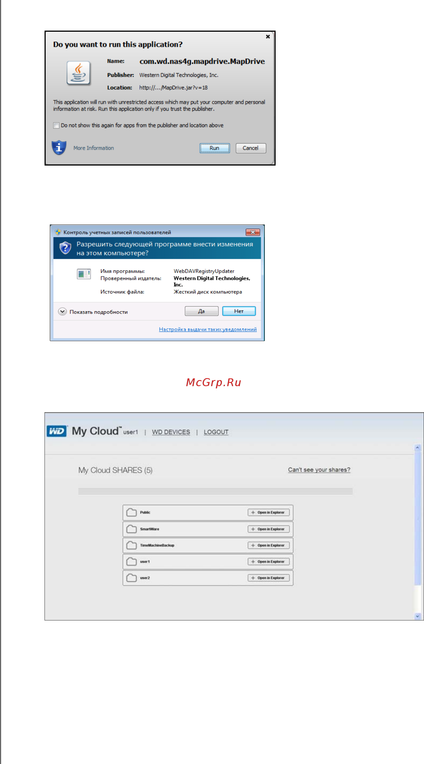
Task: Click the WebDAVRegistryUpdater program icon
Action: pyautogui.click(x=84, y=274)
